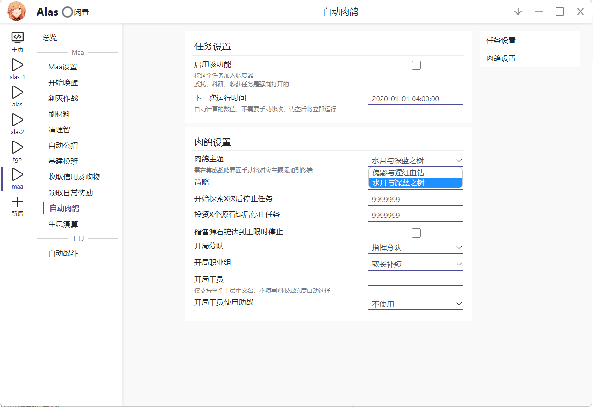
Task: Open the alas2 instance icon
Action: tap(17, 122)
